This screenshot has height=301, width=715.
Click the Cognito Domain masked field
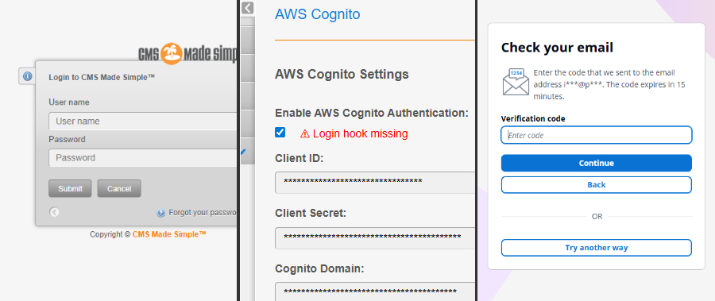pyautogui.click(x=375, y=292)
